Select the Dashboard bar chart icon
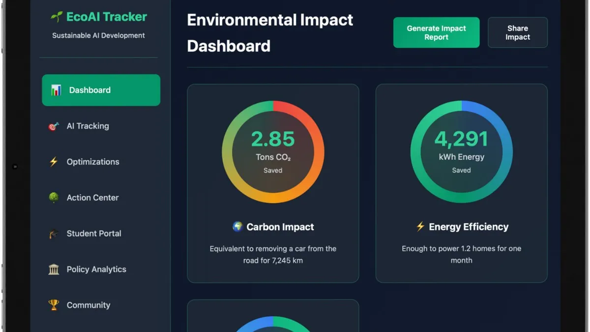The image size is (590, 332). (56, 90)
